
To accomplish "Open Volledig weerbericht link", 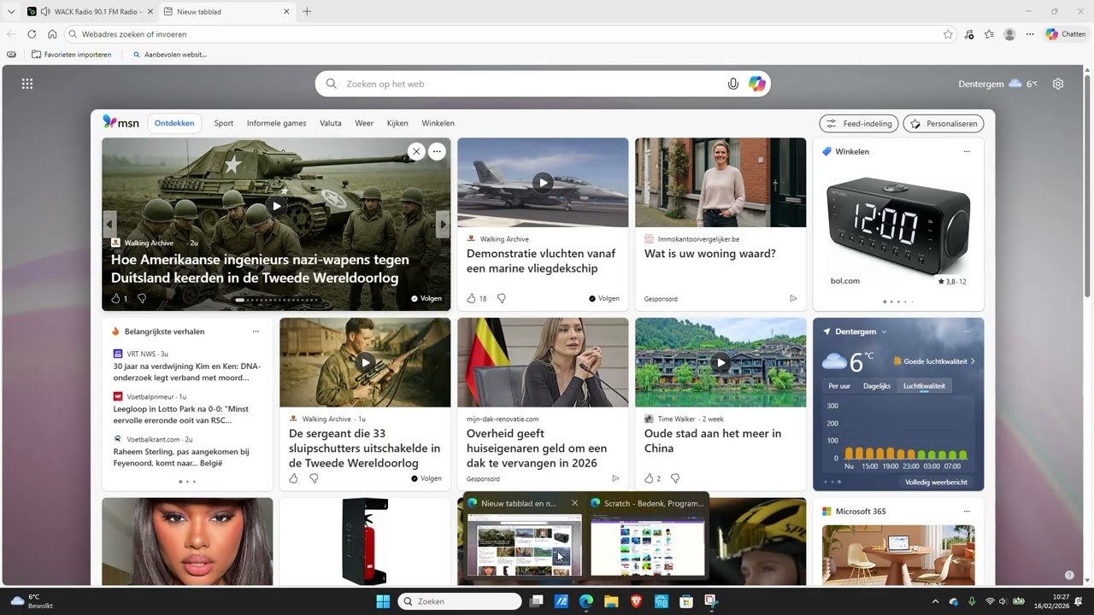I will point(936,482).
